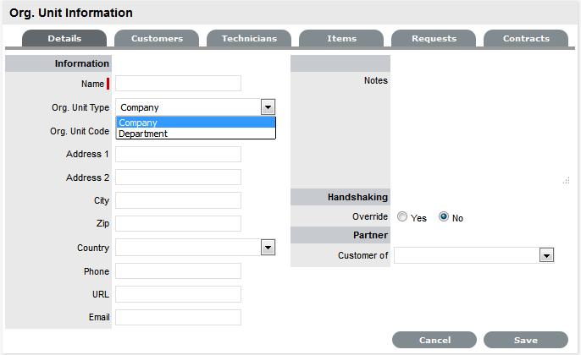Open the Contracts tab
Viewport: 581px width, 355px height.
[526, 39]
